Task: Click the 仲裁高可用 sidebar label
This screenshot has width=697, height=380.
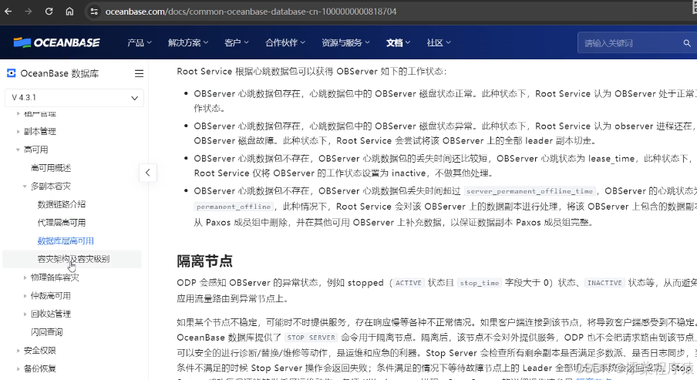Action: pyautogui.click(x=51, y=295)
